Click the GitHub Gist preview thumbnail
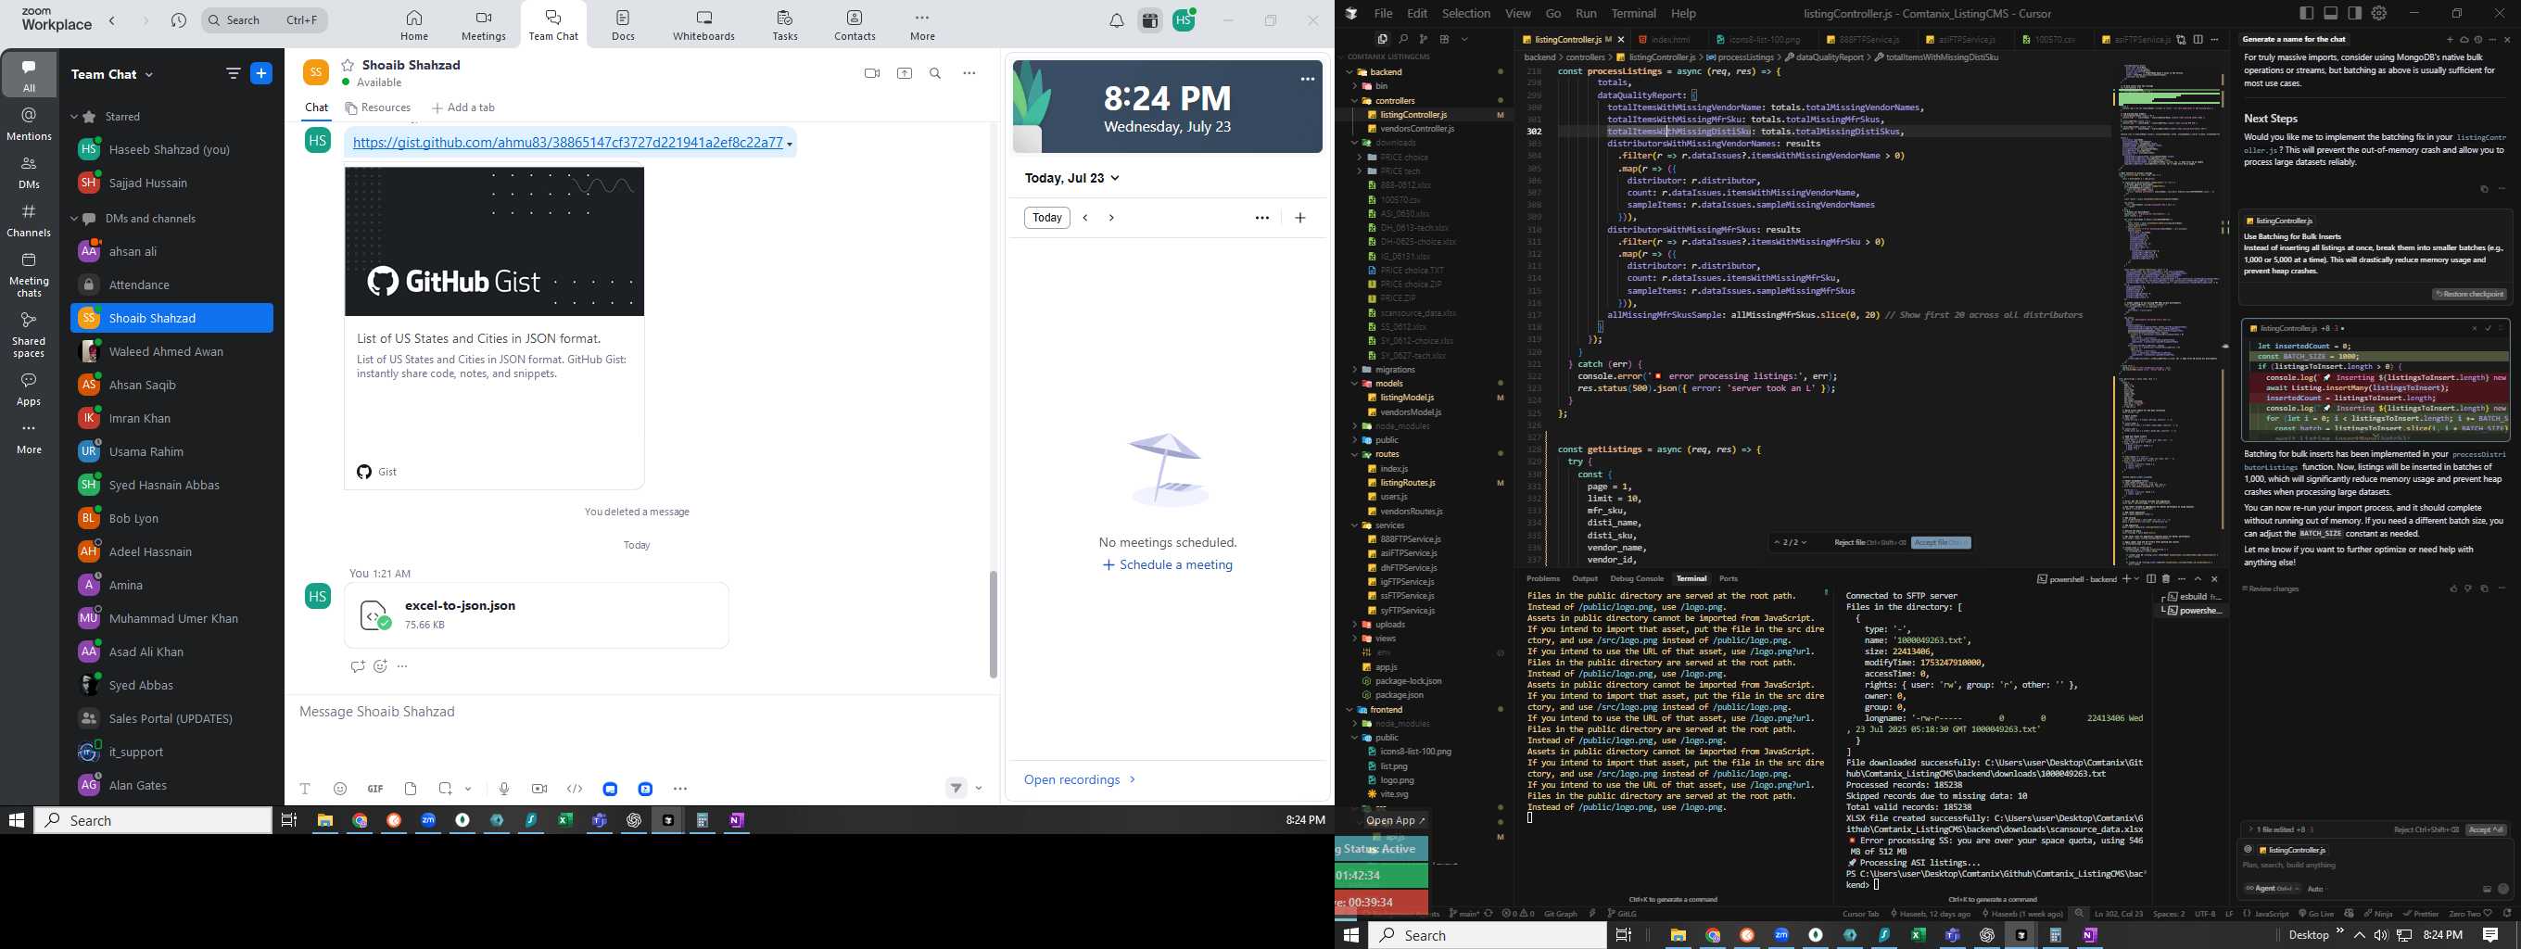The height and width of the screenshot is (949, 2521). 494,242
